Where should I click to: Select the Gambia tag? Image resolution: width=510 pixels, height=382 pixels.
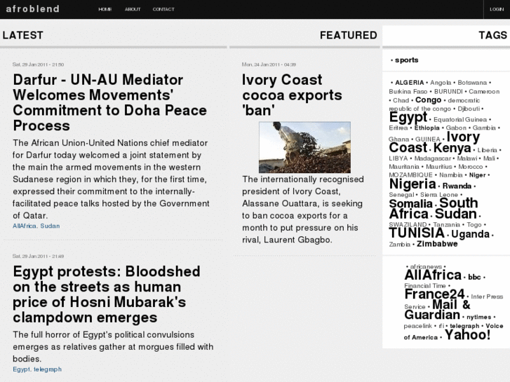[484, 128]
